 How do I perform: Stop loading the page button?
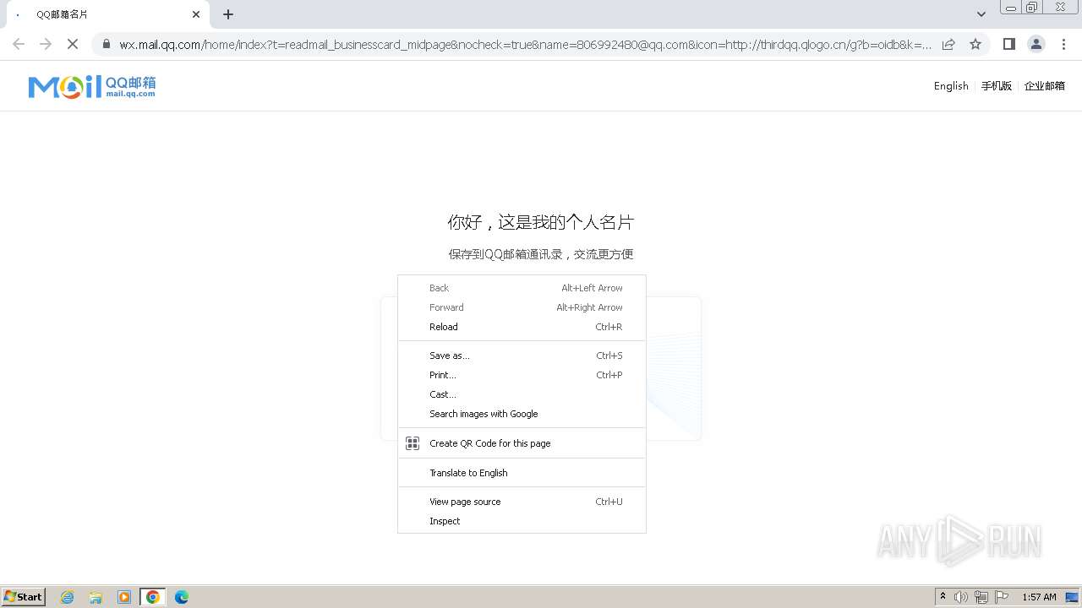(73, 44)
